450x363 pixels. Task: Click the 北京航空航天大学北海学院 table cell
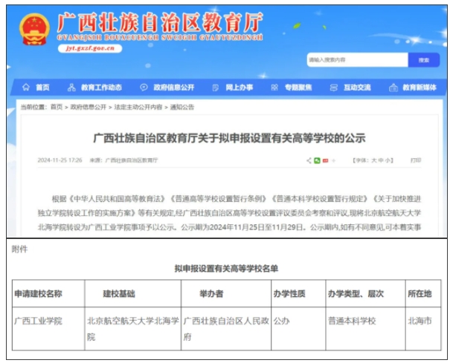coord(133,329)
